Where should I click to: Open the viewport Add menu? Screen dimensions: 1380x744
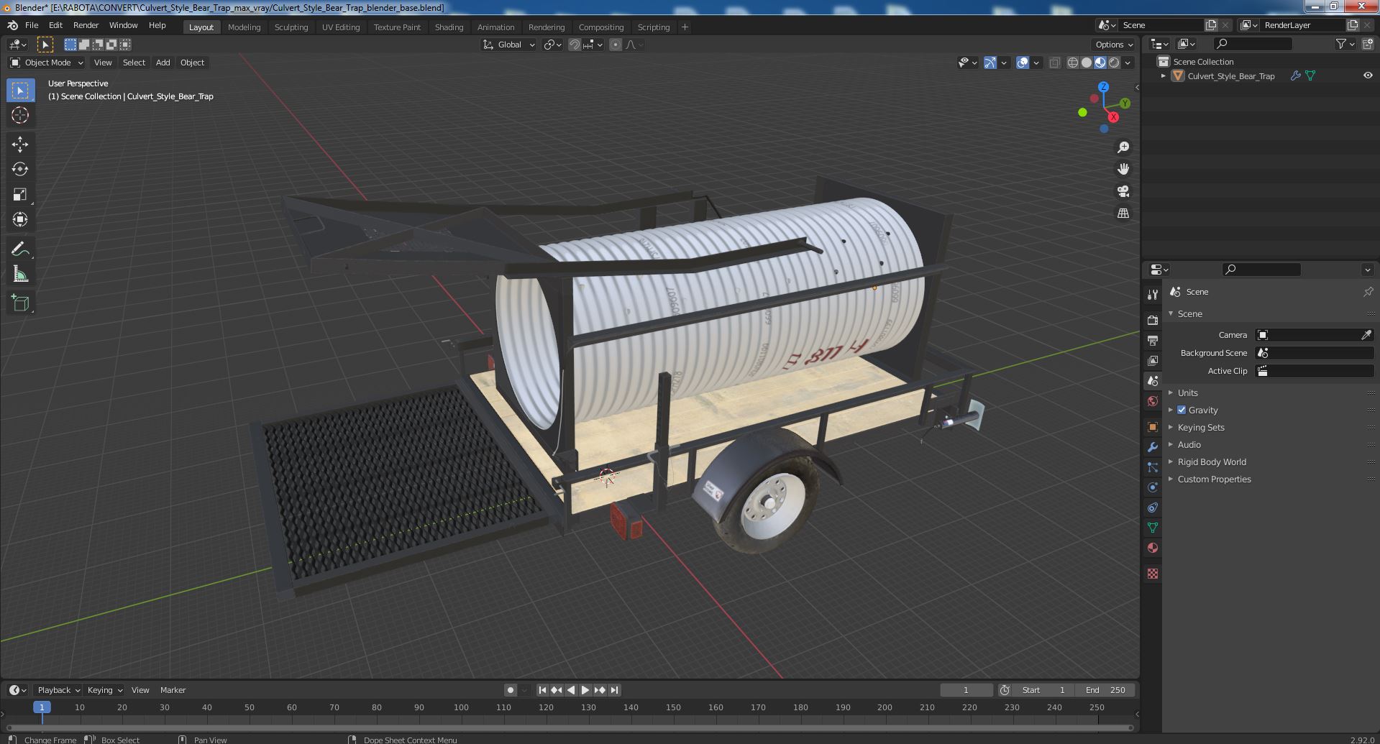click(163, 63)
